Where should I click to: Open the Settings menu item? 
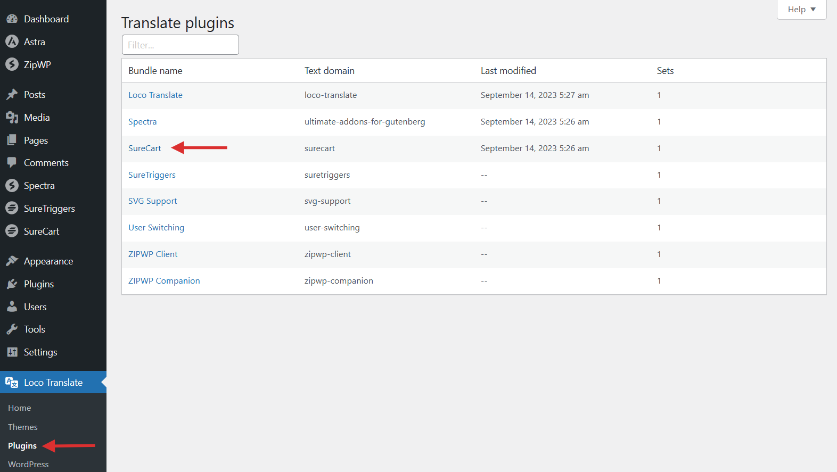[40, 352]
